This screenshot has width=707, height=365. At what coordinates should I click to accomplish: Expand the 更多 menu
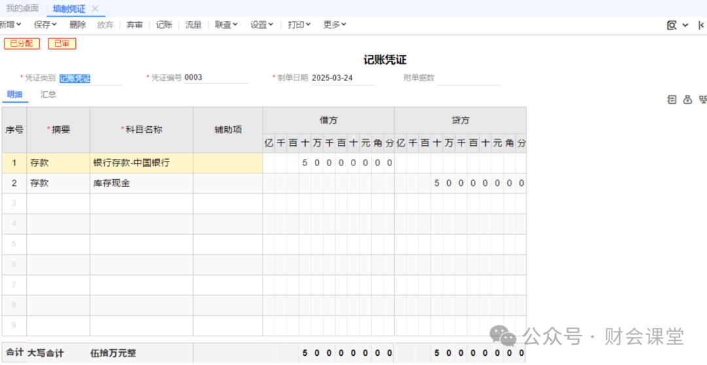(335, 25)
